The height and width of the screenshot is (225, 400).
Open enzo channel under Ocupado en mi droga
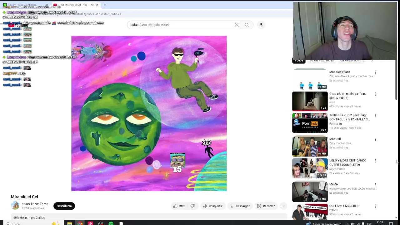[332, 102]
